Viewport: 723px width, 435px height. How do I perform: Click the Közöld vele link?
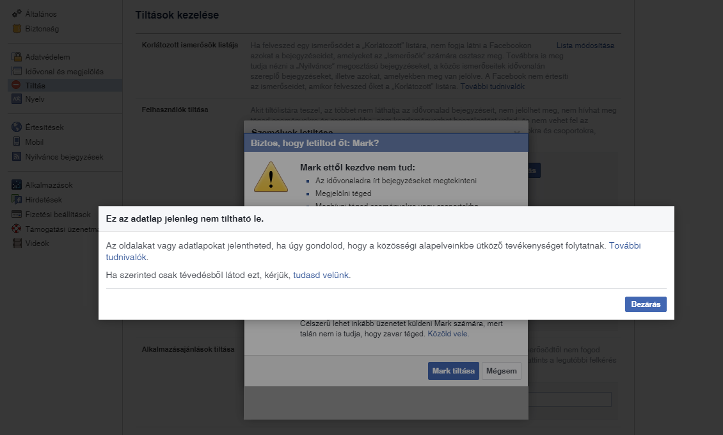[447, 333]
